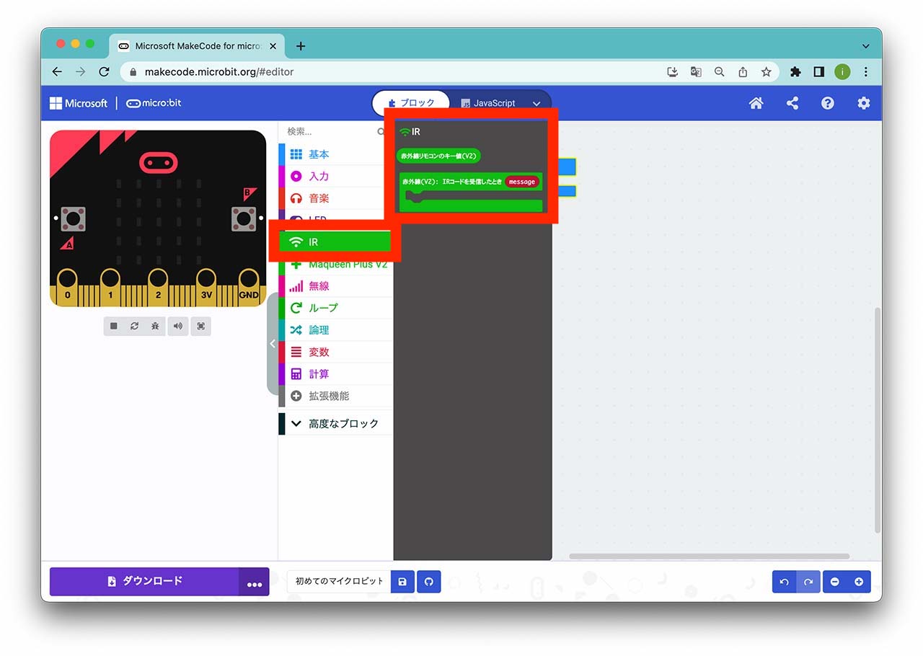Click the Google Translate icon in the address bar

click(x=696, y=71)
